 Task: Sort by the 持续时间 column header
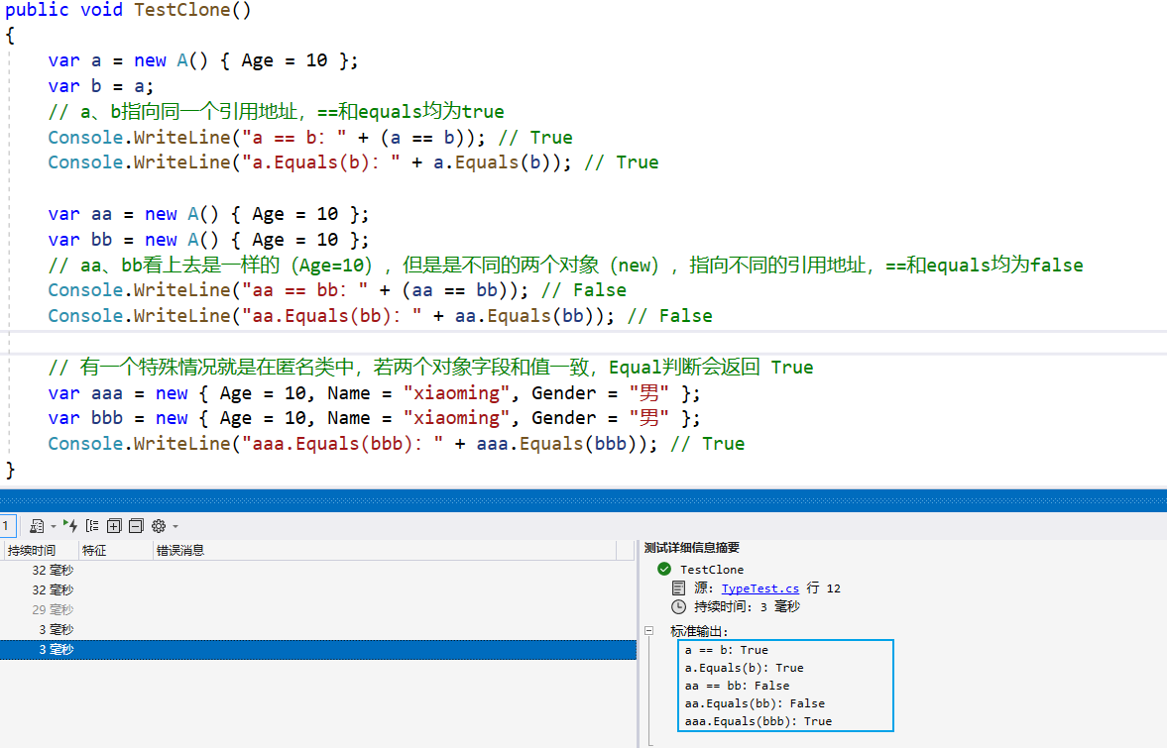32,550
